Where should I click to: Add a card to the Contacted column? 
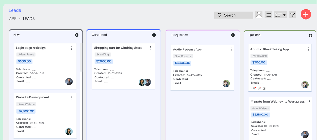pyautogui.click(x=154, y=35)
